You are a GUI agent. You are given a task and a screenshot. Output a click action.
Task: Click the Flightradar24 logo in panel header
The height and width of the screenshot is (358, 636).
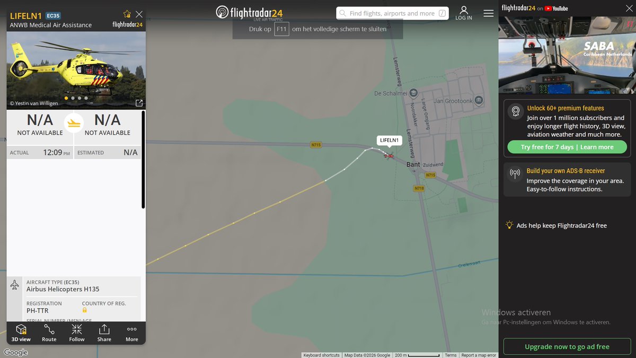[127, 24]
